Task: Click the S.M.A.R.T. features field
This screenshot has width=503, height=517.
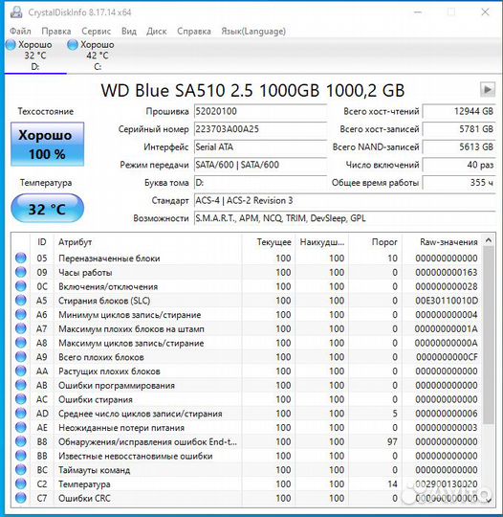Action: tap(344, 218)
